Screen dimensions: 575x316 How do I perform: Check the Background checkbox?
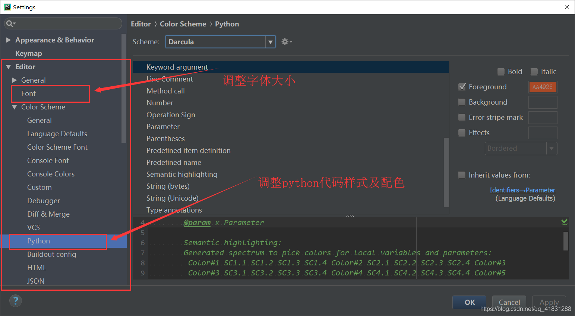462,102
